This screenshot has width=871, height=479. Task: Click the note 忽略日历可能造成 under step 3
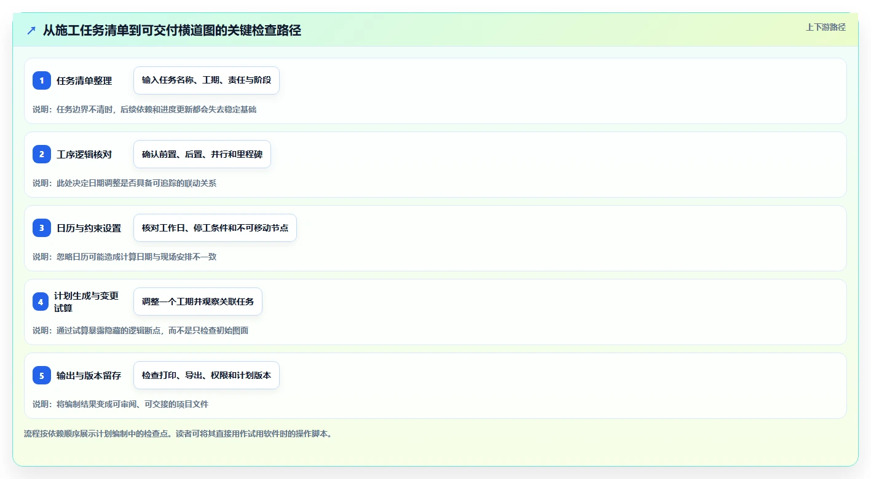(x=124, y=257)
